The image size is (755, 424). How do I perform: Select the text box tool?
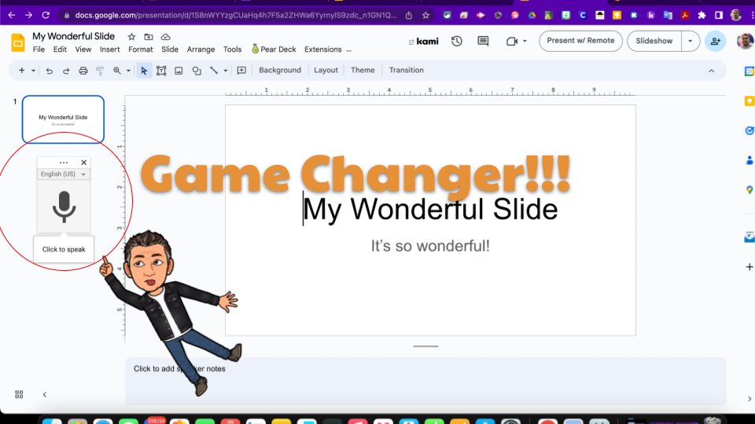coord(161,71)
